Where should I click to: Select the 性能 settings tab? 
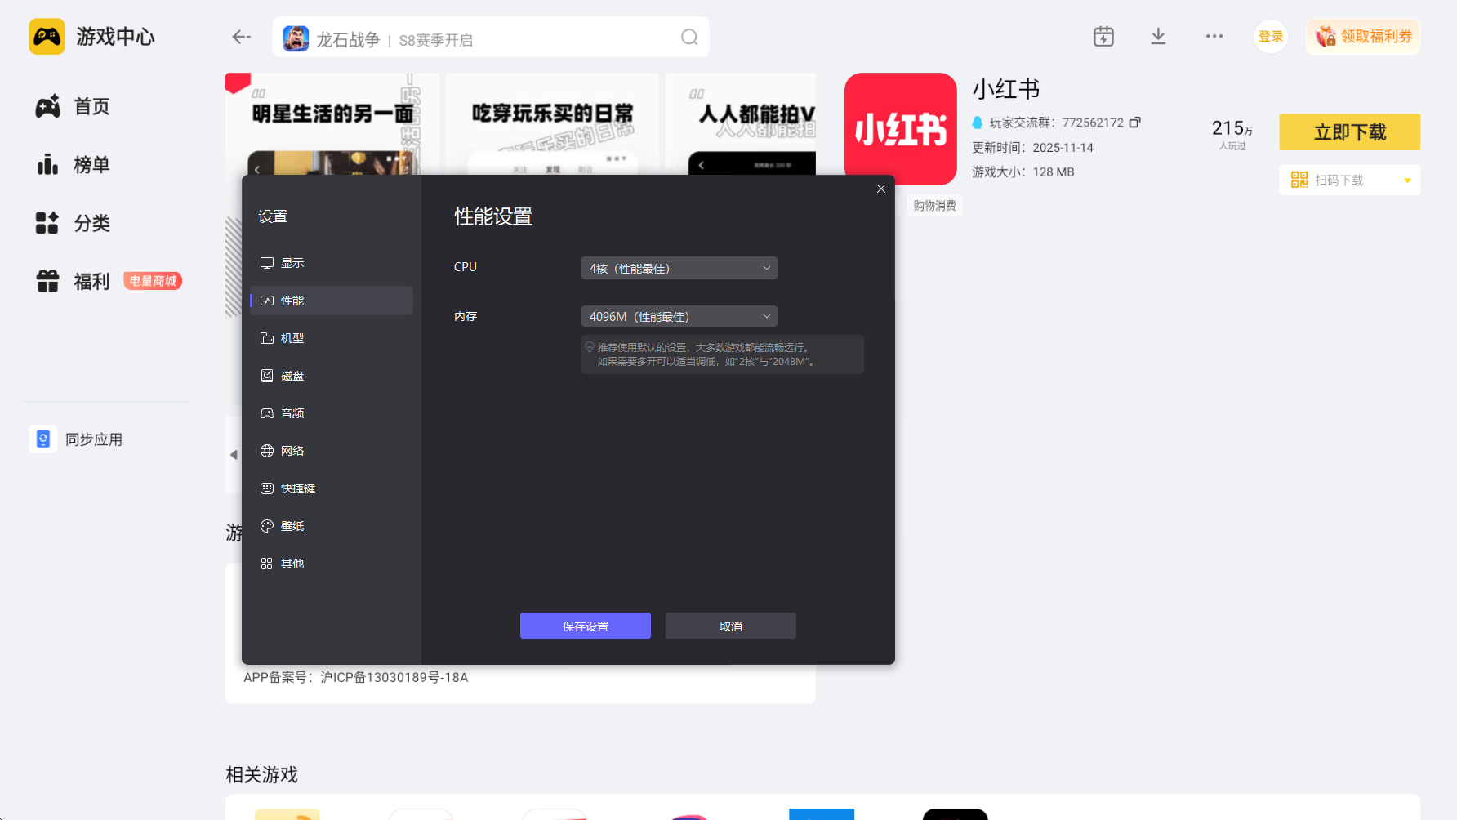(x=332, y=301)
